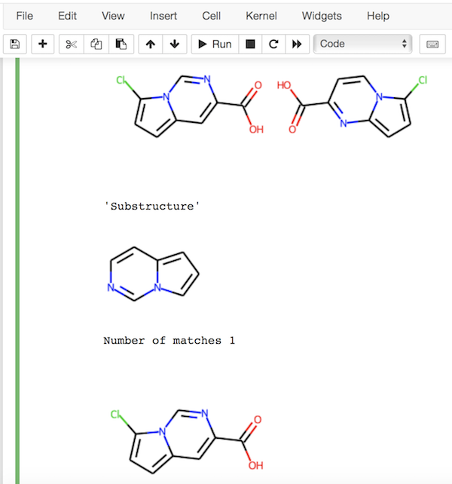The width and height of the screenshot is (452, 484).
Task: Cut selected cells with scissors icon
Action: click(x=72, y=44)
